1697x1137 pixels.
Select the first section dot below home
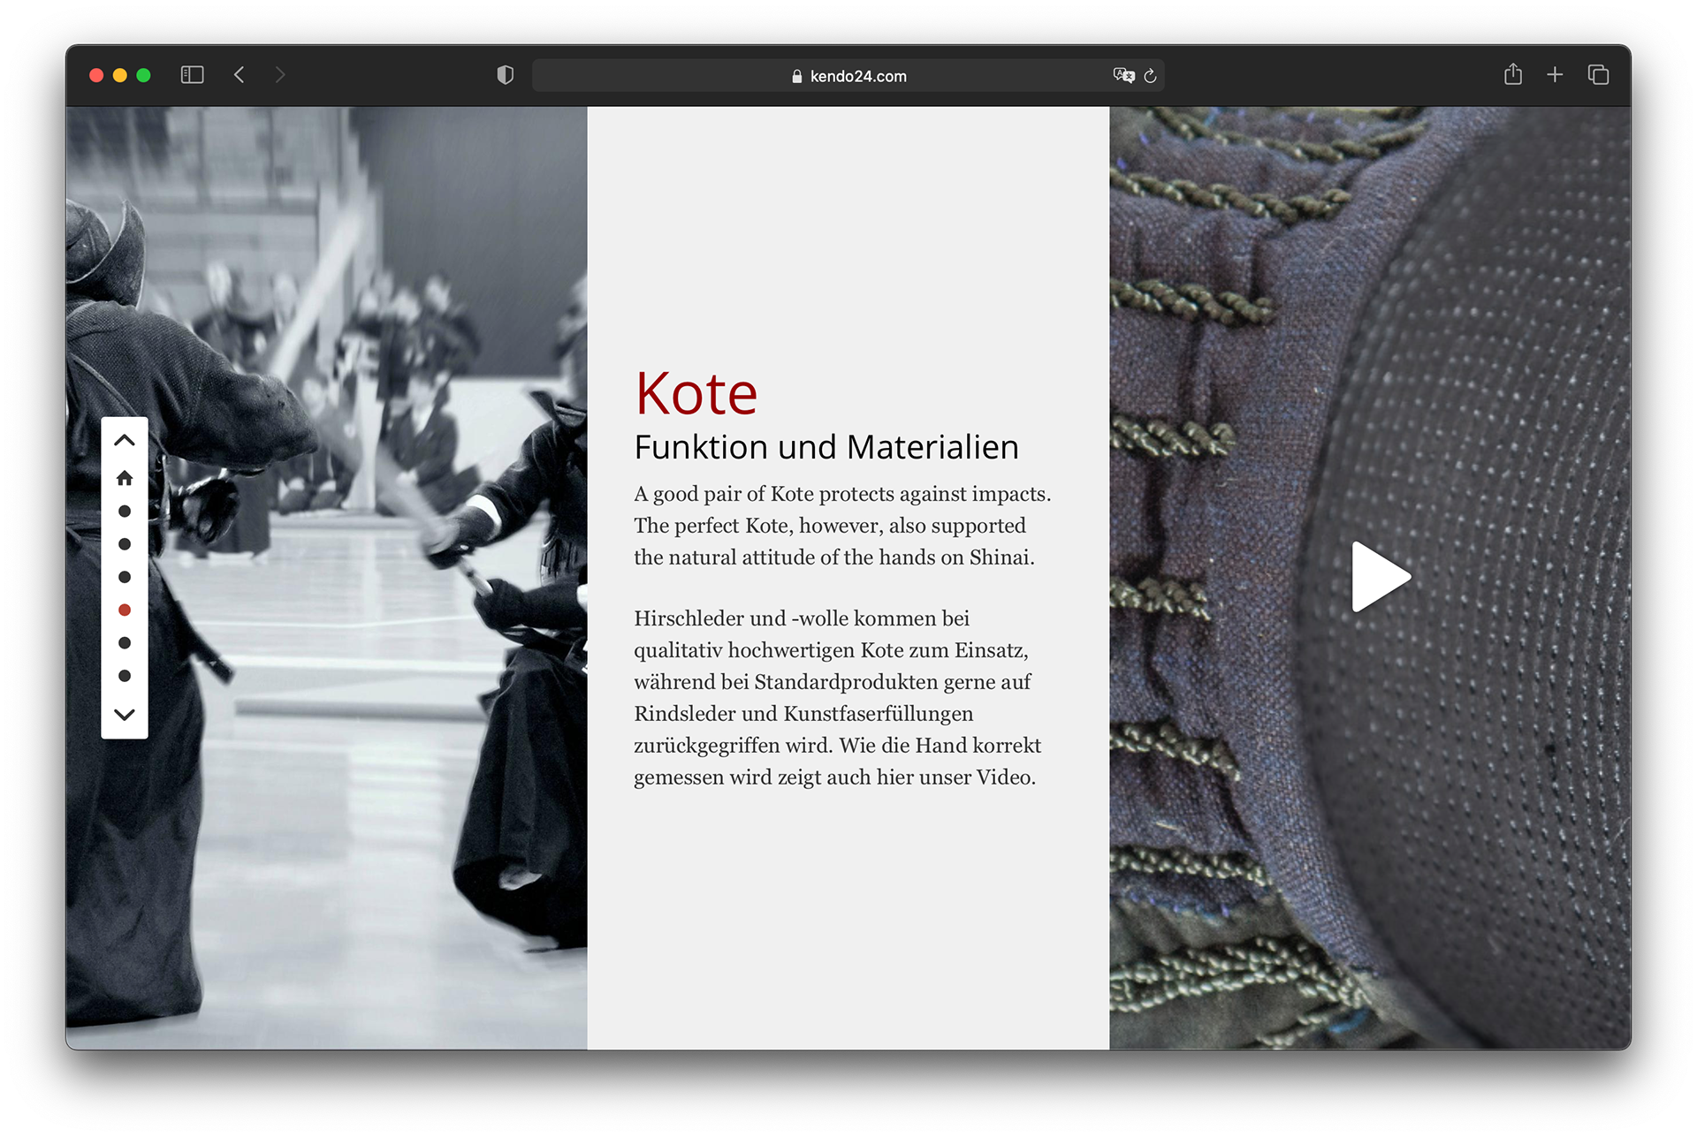(x=125, y=512)
